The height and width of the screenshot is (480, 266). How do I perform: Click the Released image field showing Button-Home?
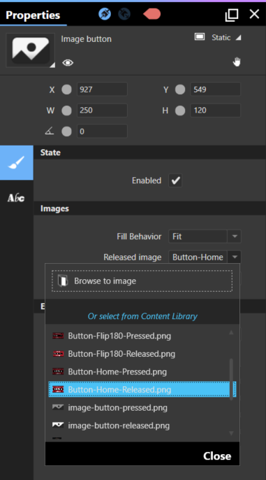click(x=198, y=257)
